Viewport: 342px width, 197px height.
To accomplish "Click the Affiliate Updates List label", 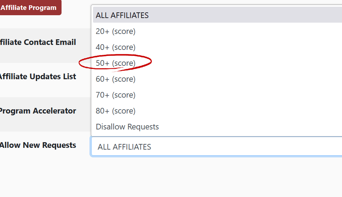I will click(37, 76).
